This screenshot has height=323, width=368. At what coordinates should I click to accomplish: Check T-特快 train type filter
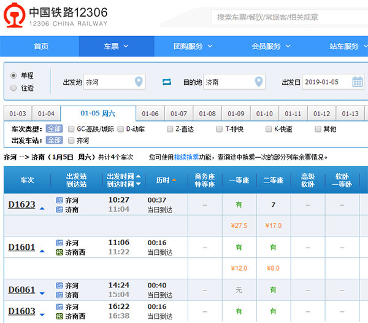[x=219, y=129]
